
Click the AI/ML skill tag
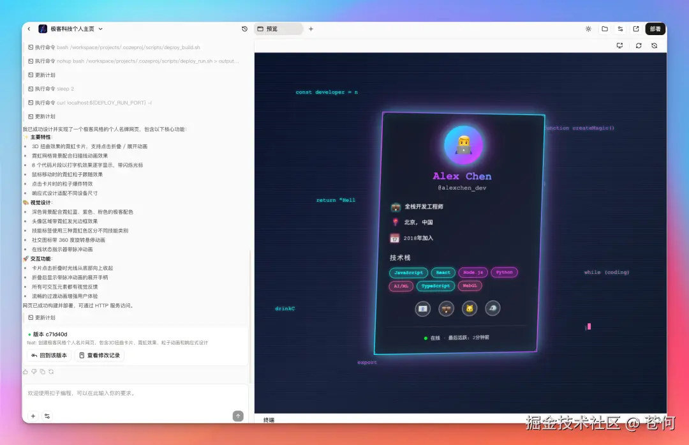401,286
